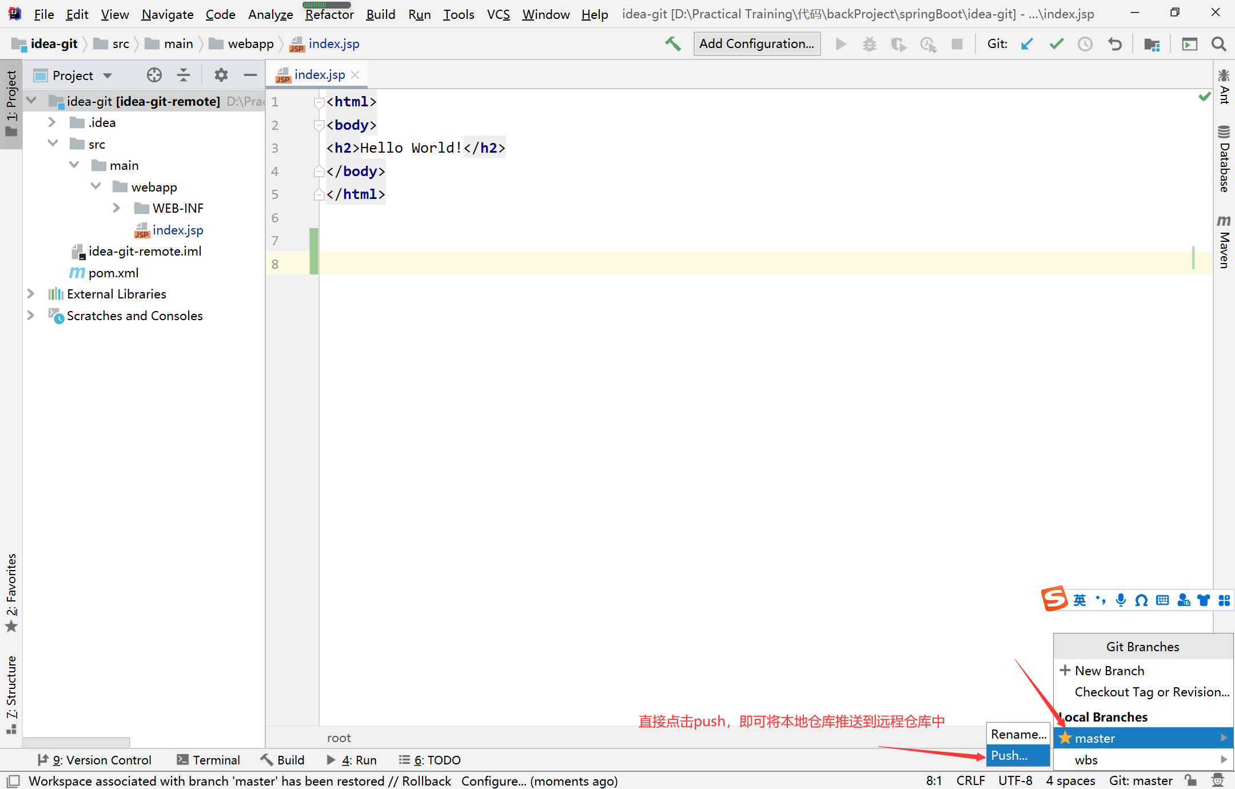The height and width of the screenshot is (789, 1235).
Task: Open Git Show History clock icon
Action: tap(1085, 44)
